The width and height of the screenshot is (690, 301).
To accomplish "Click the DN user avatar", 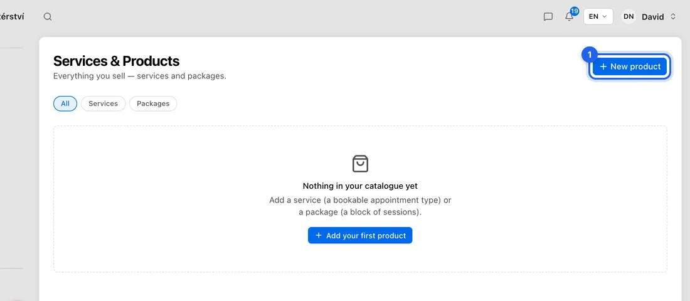I will click(629, 17).
